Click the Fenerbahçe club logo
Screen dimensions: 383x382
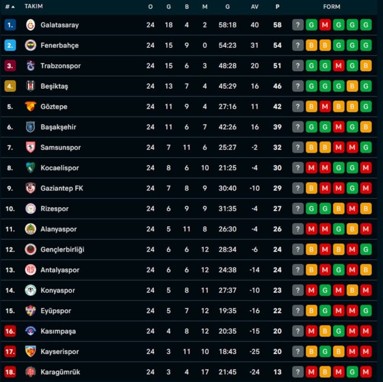pos(31,46)
